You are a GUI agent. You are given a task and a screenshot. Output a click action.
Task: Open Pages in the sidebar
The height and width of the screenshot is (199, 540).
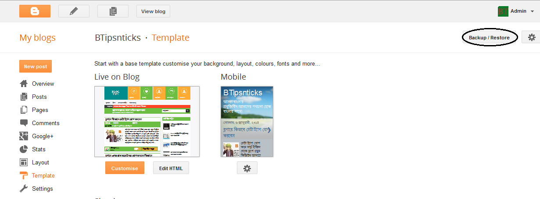(40, 110)
